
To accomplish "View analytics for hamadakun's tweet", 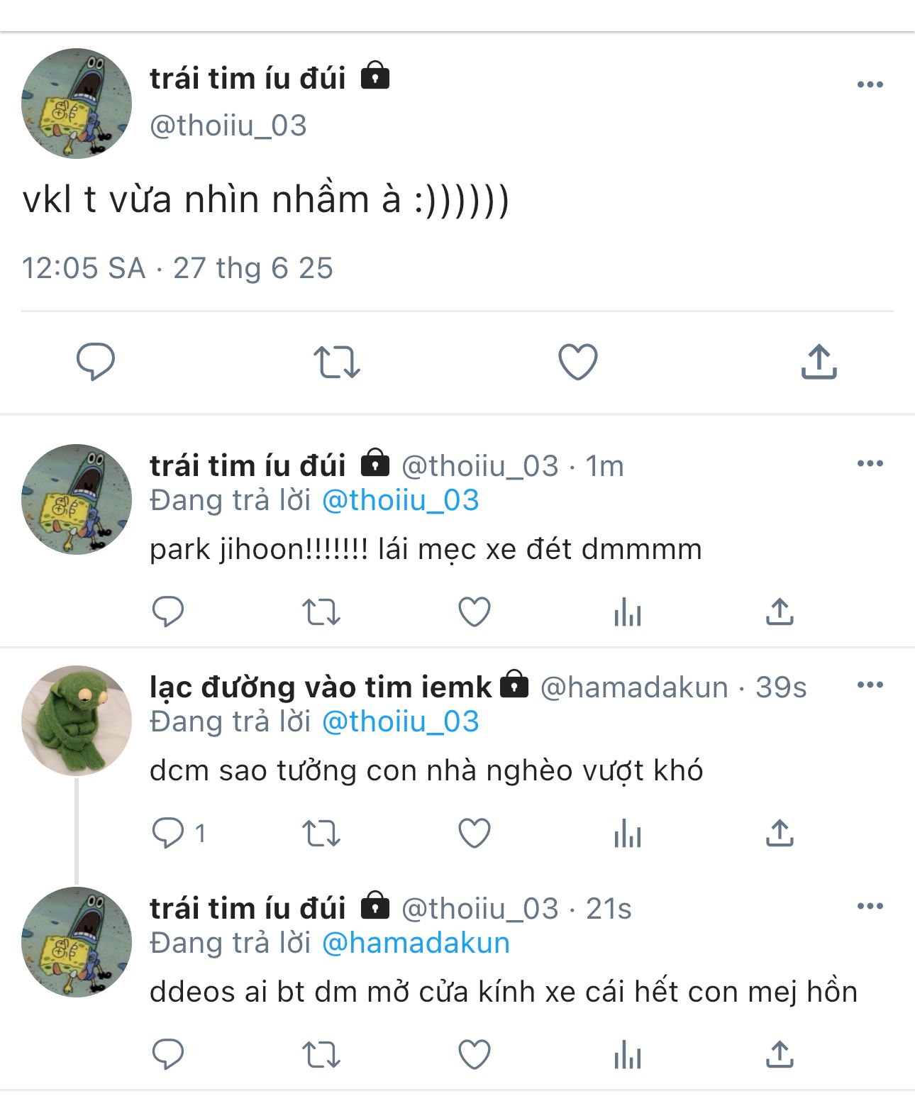I will [x=628, y=833].
